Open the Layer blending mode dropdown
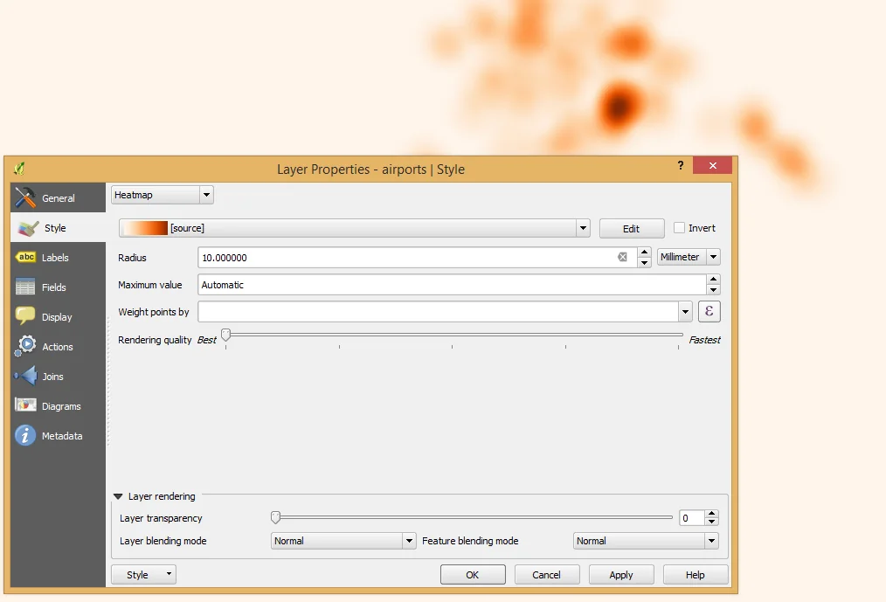 coord(343,541)
